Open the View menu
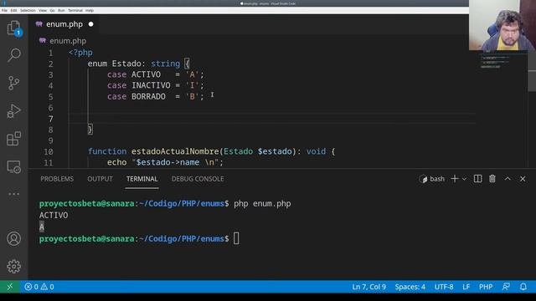Viewport: 536px width, 301px height. coord(43,11)
